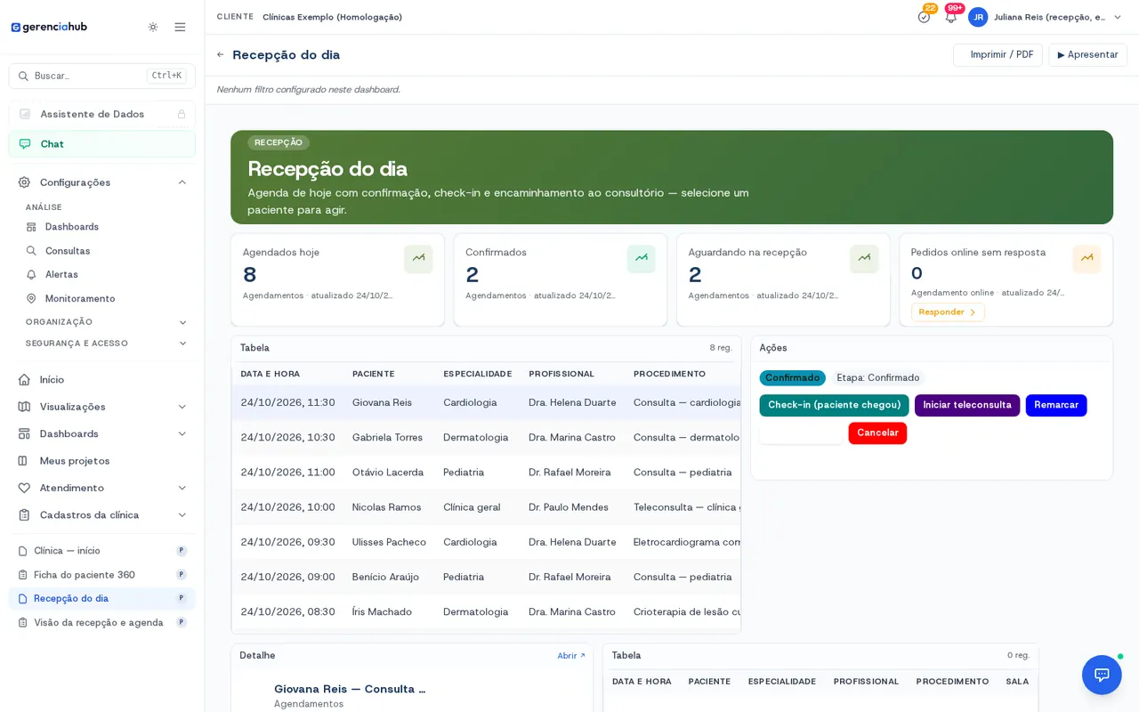
Task: Click the blue Remarcar button
Action: pos(1056,405)
